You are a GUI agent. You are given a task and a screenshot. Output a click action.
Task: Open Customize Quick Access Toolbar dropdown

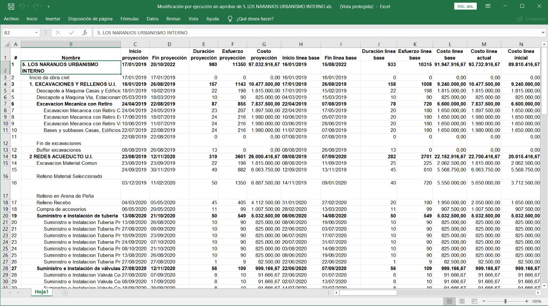tap(49, 7)
